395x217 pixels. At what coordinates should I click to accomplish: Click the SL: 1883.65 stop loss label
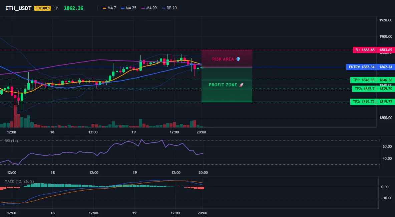click(365, 50)
